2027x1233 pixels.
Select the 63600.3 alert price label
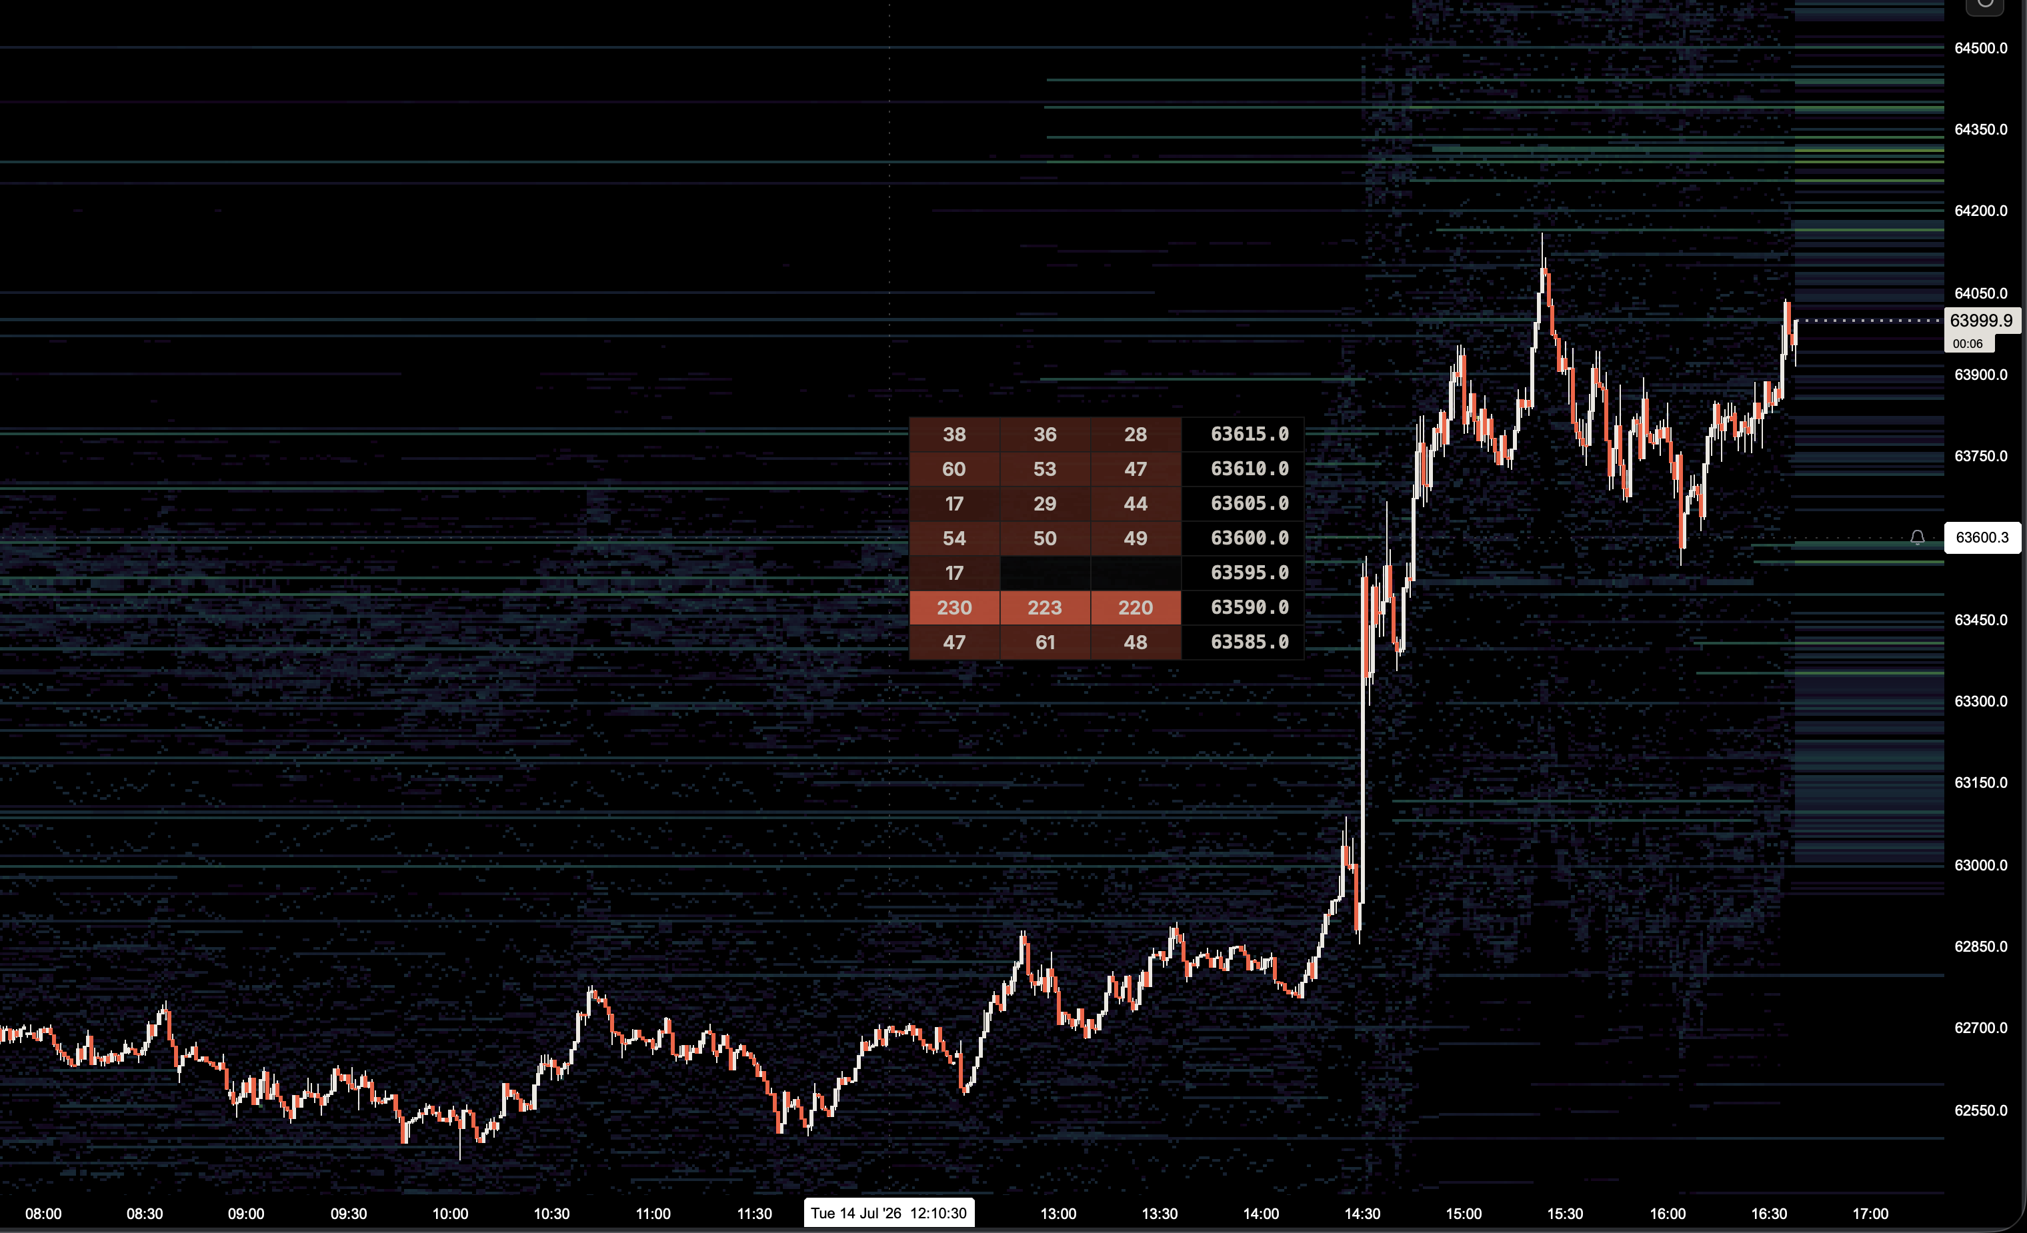point(1982,538)
